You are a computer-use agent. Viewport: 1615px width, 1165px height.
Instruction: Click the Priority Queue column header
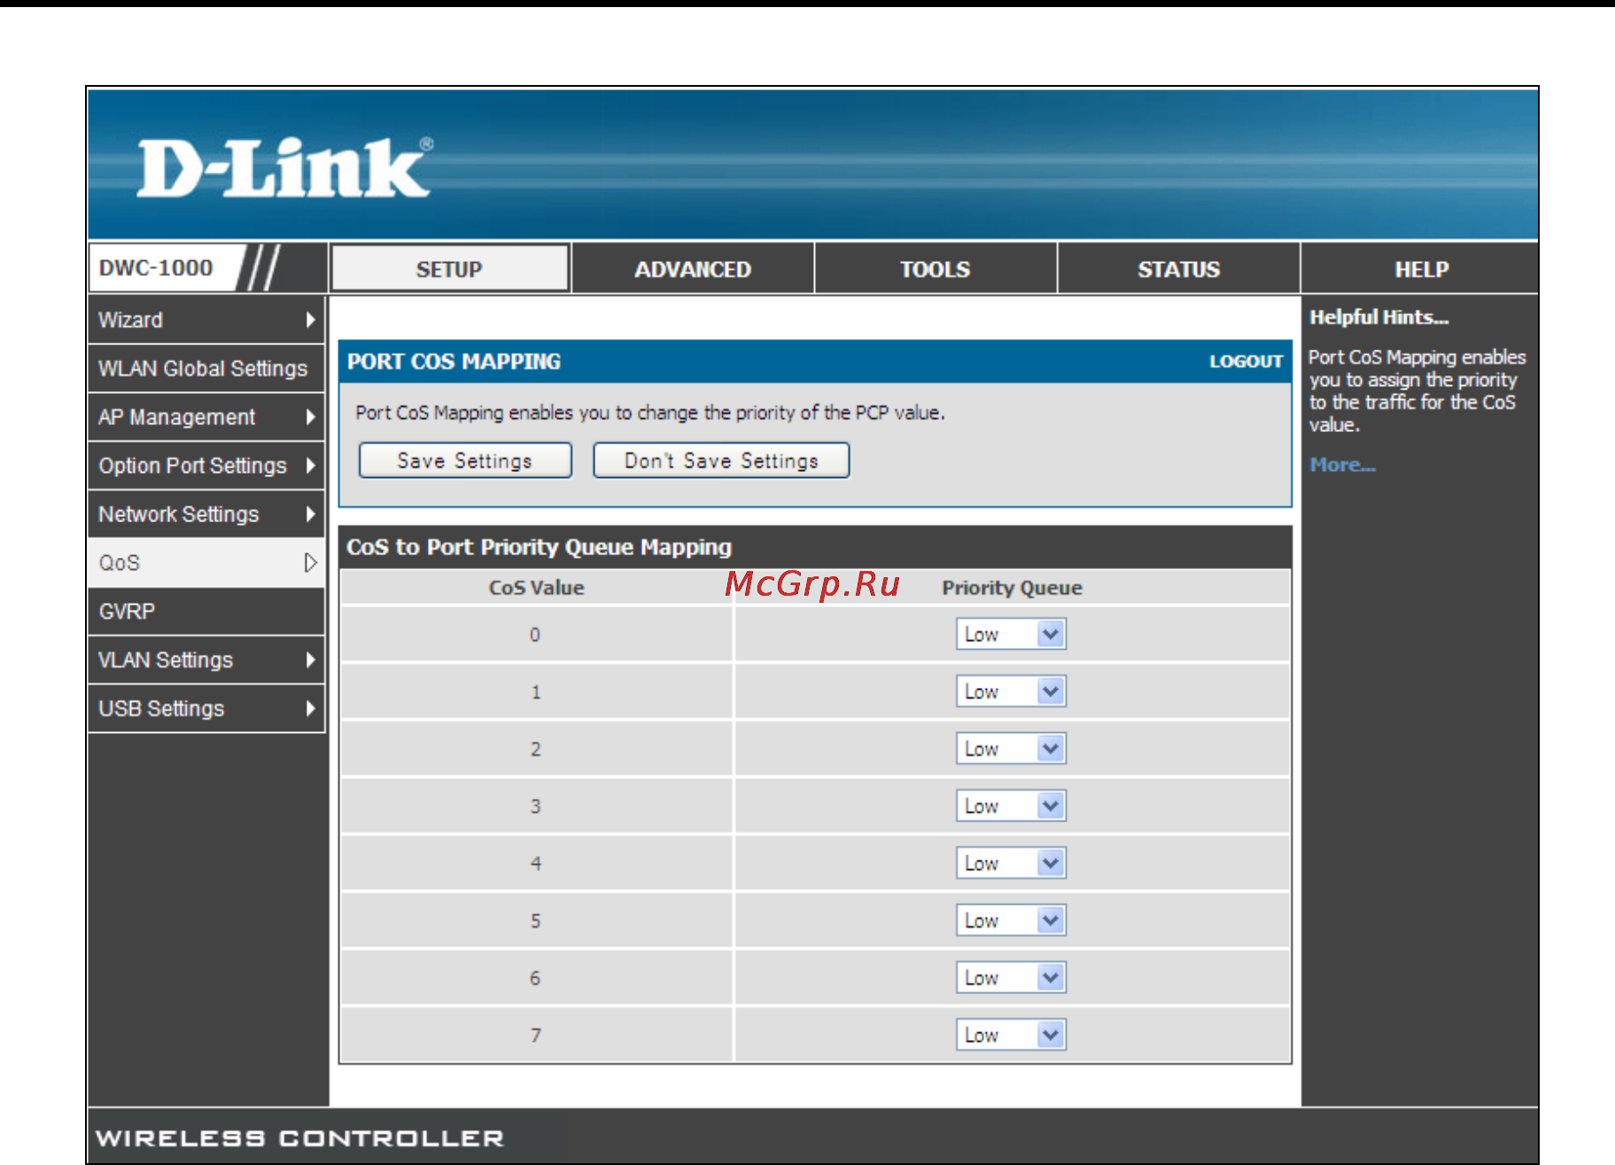(x=1012, y=588)
